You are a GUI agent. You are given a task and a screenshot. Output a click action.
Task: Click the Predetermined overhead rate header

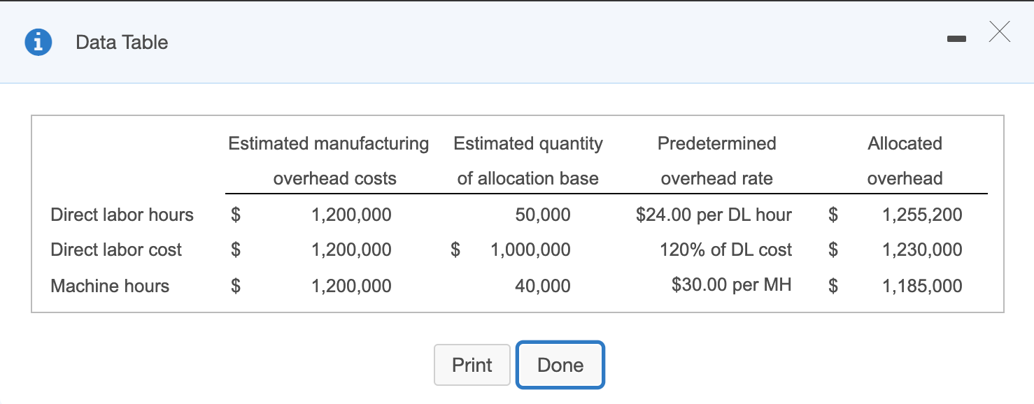point(716,161)
